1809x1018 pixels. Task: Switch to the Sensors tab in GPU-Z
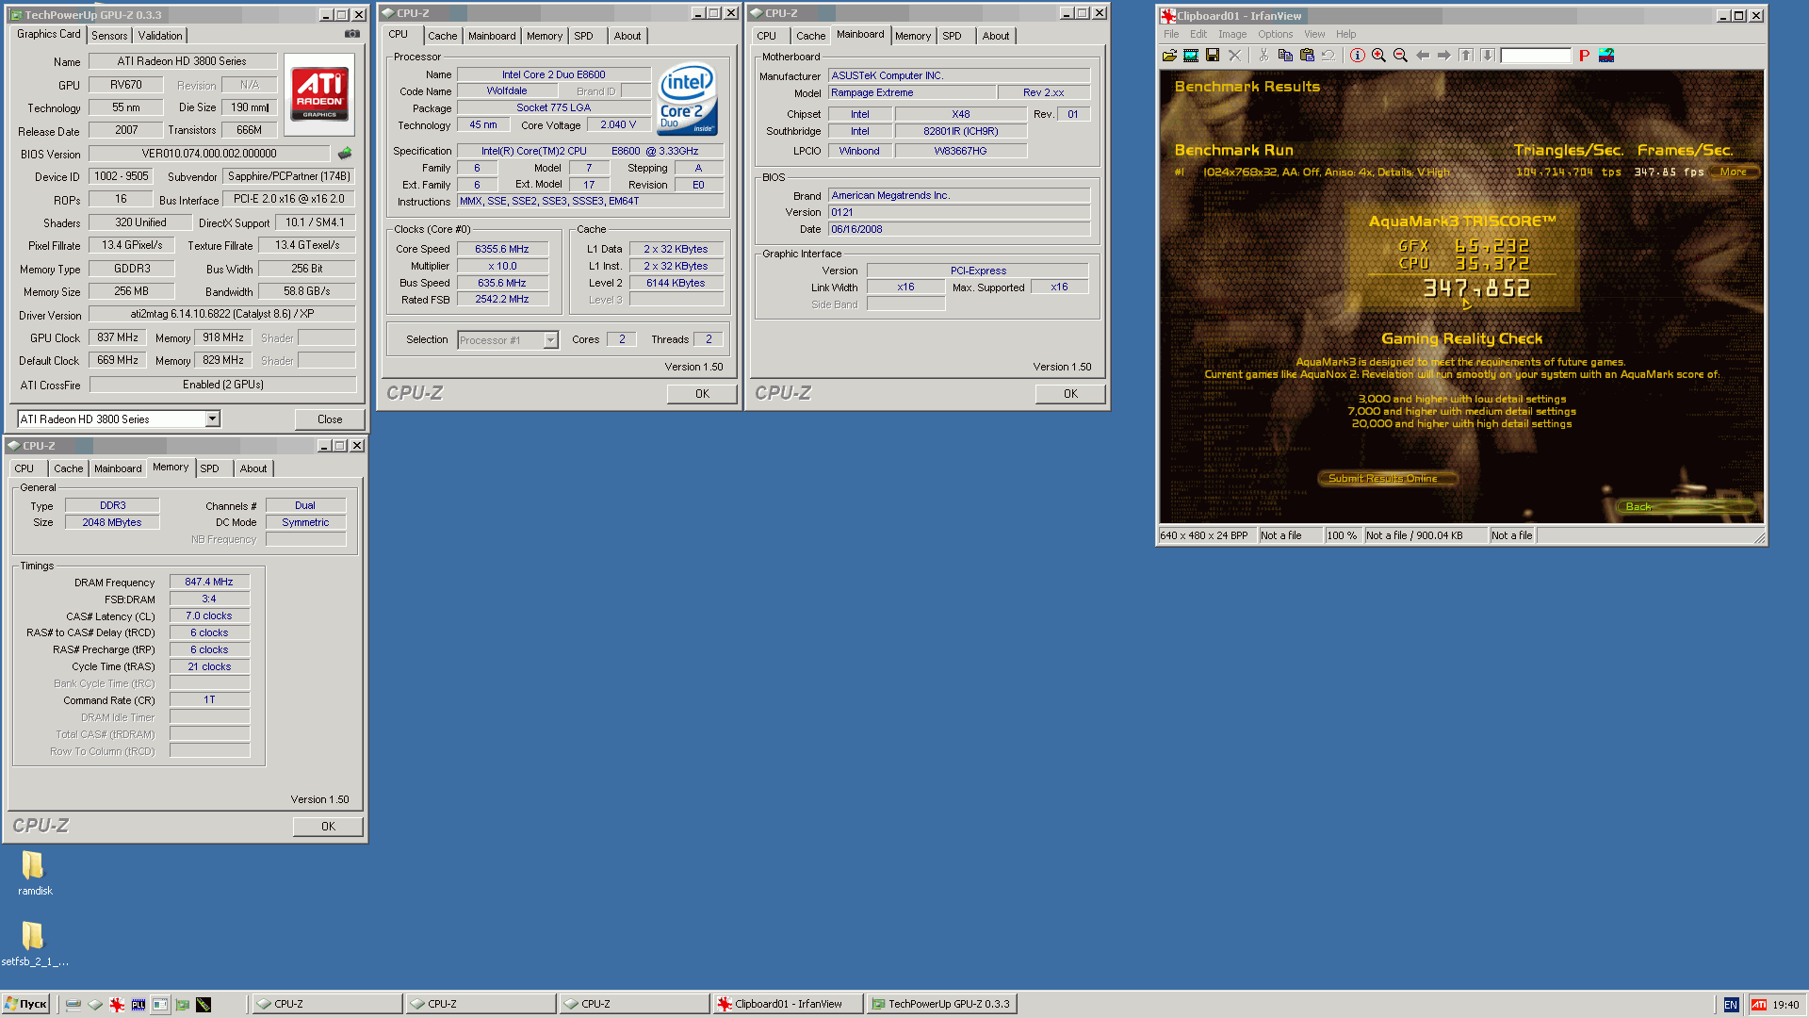point(109,36)
